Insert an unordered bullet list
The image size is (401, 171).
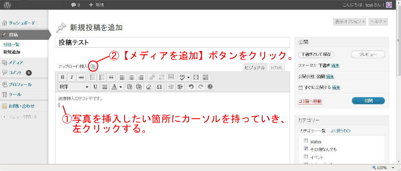(93, 77)
